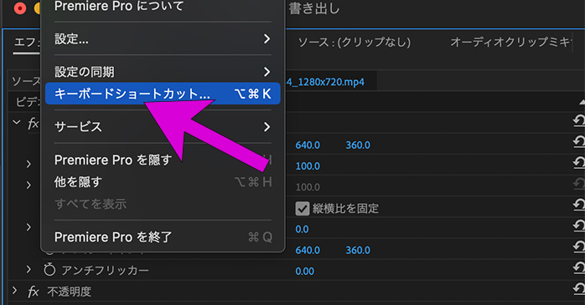
Task: Click the blue 100.0 value field
Action: click(x=308, y=166)
